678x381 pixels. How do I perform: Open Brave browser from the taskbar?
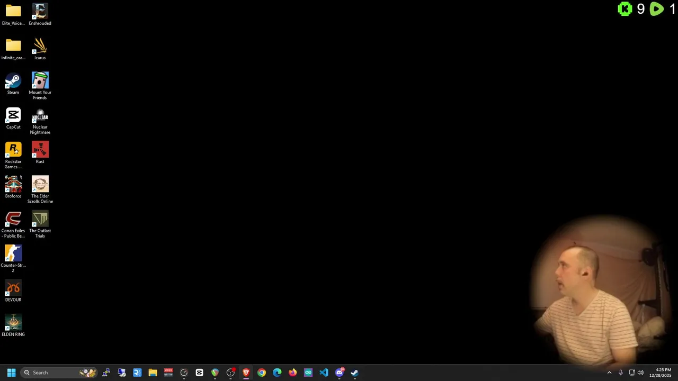coord(246,373)
